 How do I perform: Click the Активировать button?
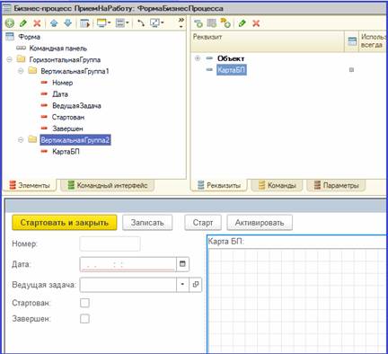[x=260, y=223]
